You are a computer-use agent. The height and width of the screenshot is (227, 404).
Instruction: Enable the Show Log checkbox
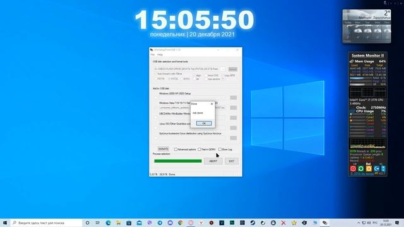point(220,149)
